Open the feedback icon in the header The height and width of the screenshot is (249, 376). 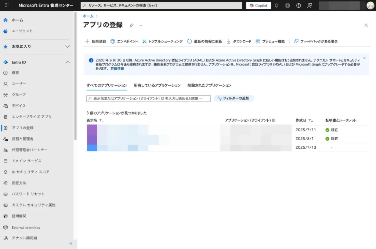pyautogui.click(x=310, y=5)
